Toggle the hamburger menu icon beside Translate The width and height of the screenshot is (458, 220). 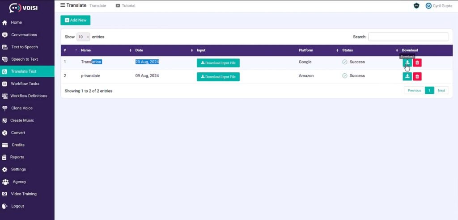click(x=63, y=5)
